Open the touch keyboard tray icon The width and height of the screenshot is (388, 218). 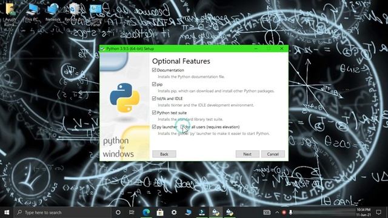(x=267, y=213)
